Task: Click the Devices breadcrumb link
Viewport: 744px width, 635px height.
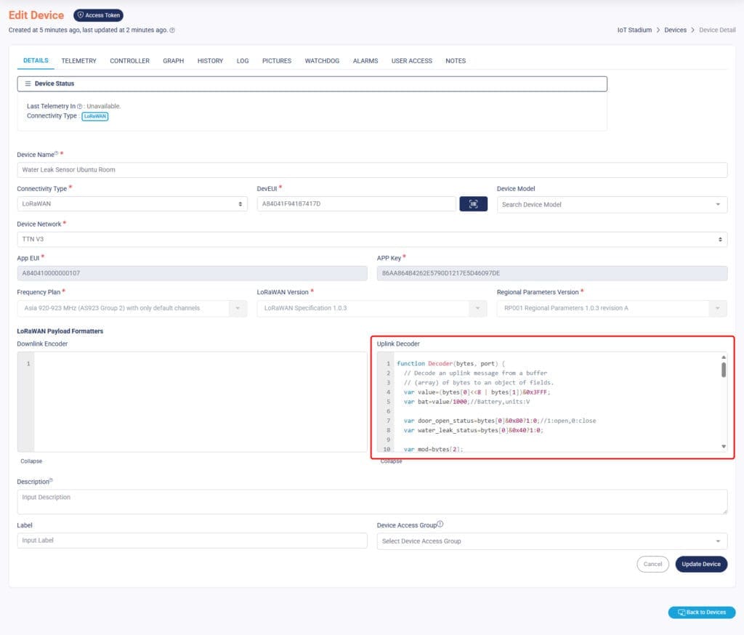Action: point(675,31)
